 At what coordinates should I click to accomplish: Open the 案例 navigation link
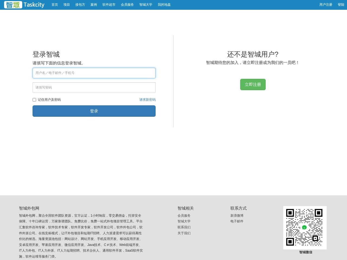[94, 5]
